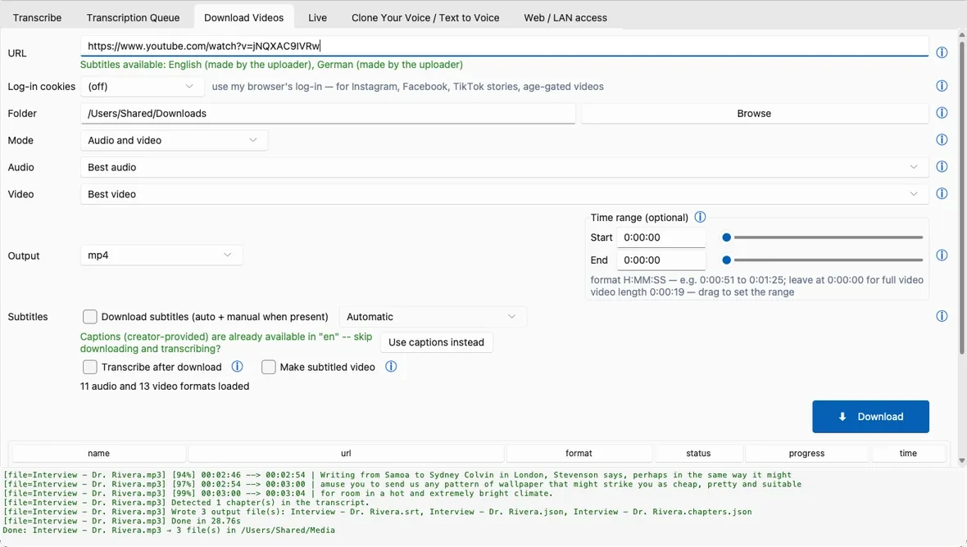Click the End time input field
The height and width of the screenshot is (547, 967).
(x=661, y=260)
